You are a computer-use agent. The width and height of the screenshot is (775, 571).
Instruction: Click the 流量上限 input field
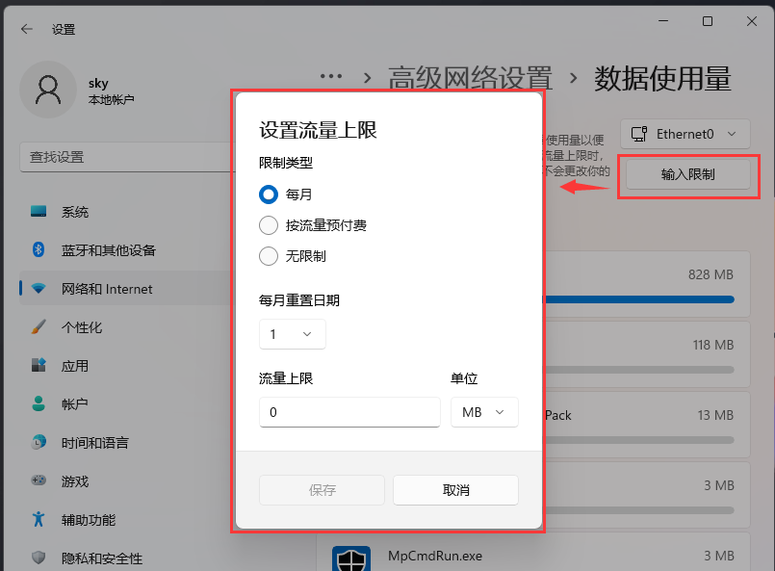(x=349, y=412)
